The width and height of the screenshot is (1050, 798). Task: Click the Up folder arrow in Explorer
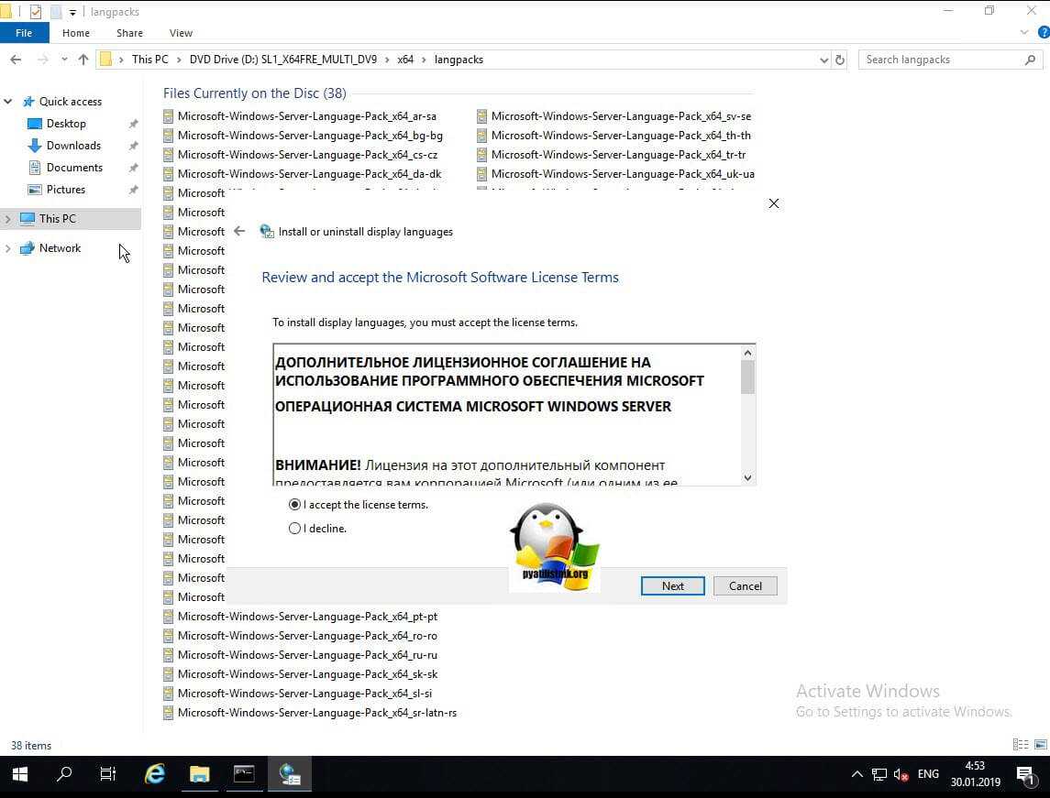(83, 60)
